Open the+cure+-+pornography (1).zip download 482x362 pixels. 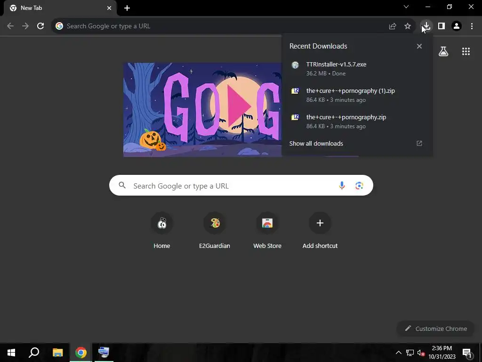point(357,95)
